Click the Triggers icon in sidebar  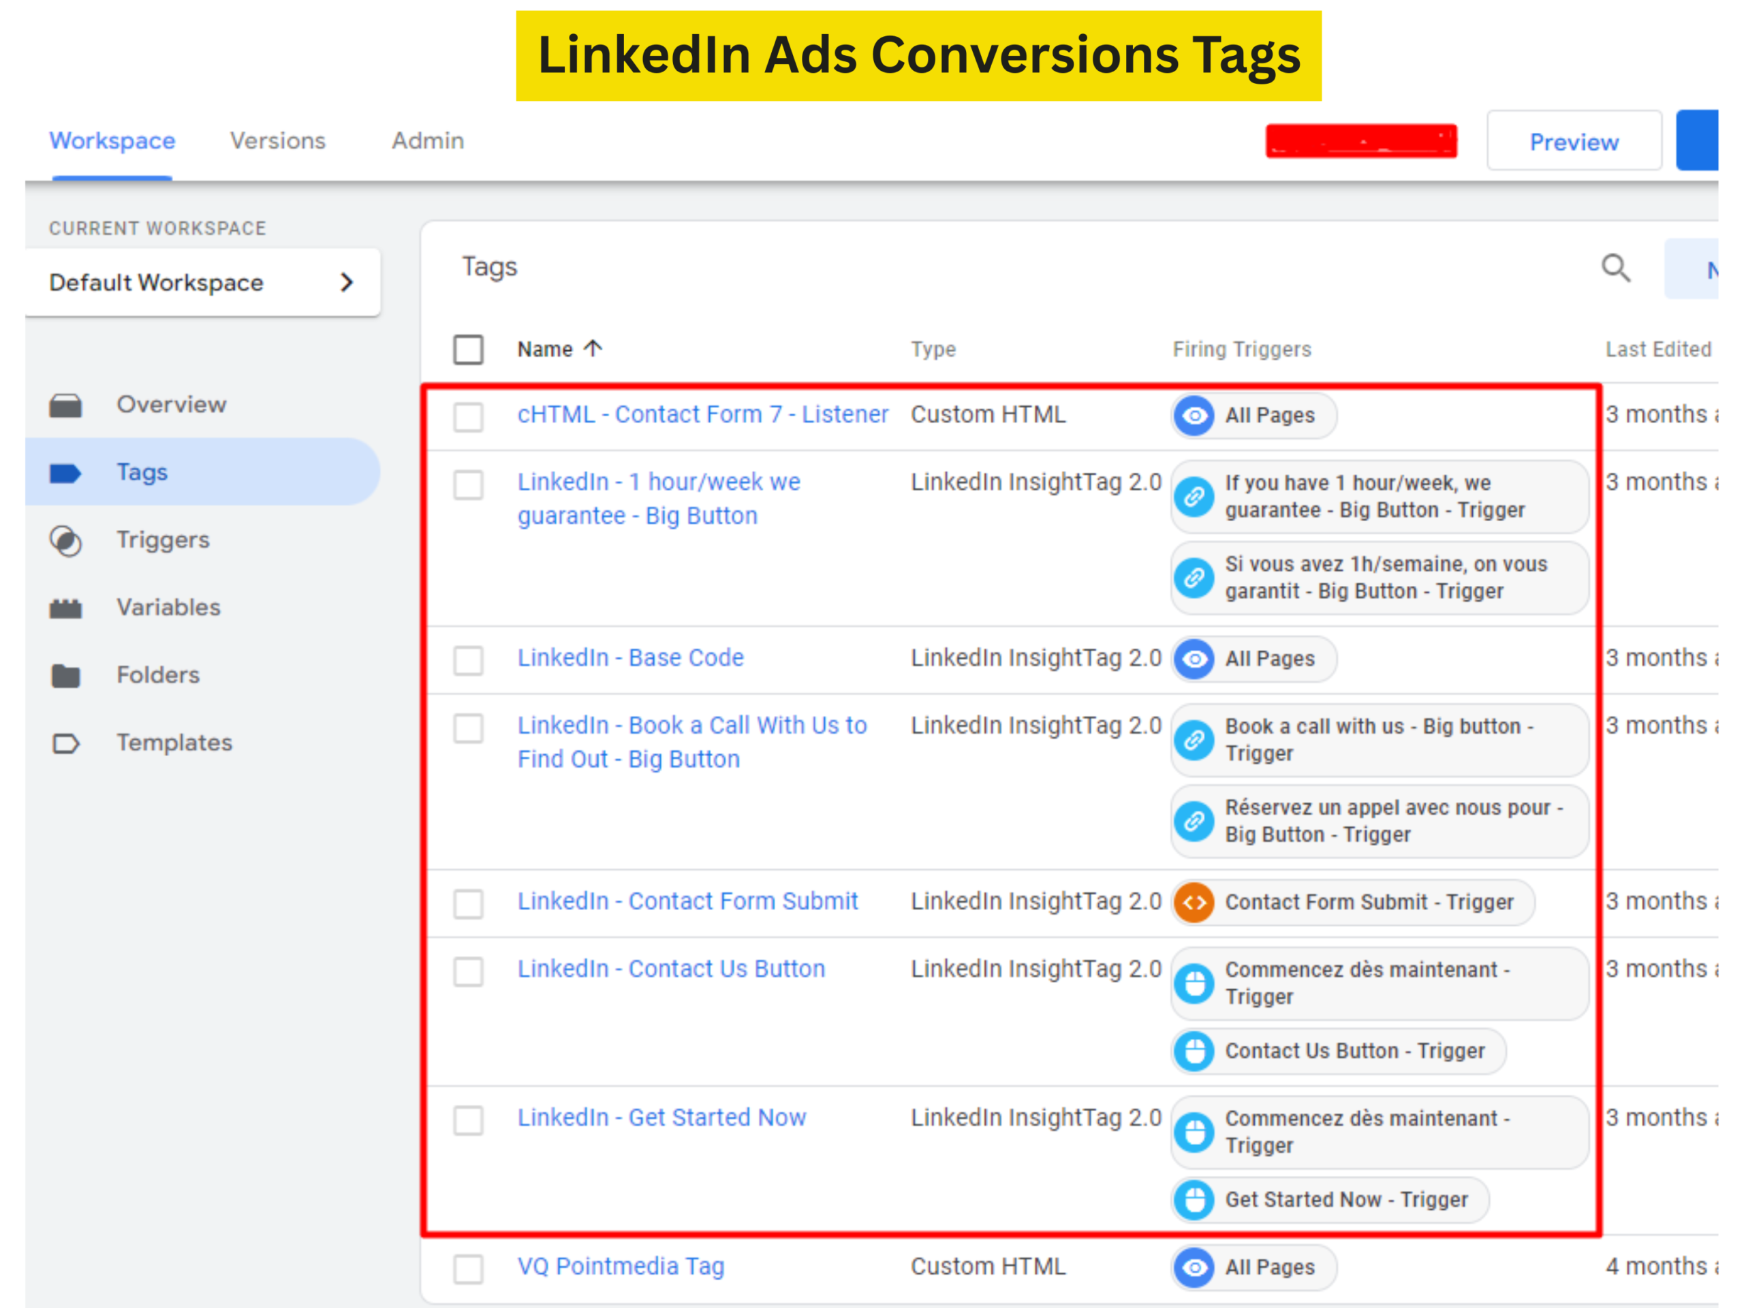click(65, 541)
